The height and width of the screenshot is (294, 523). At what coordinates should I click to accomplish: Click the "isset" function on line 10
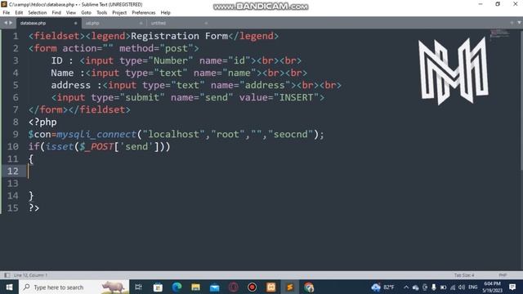60,147
